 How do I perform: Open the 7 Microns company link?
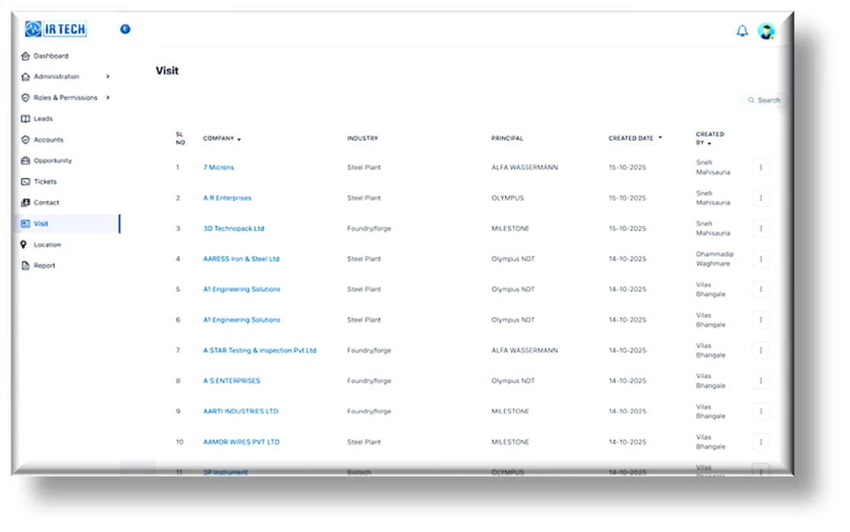pos(219,167)
